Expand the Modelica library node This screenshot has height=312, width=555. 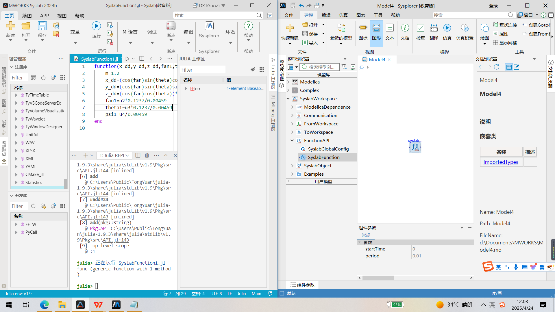click(288, 82)
